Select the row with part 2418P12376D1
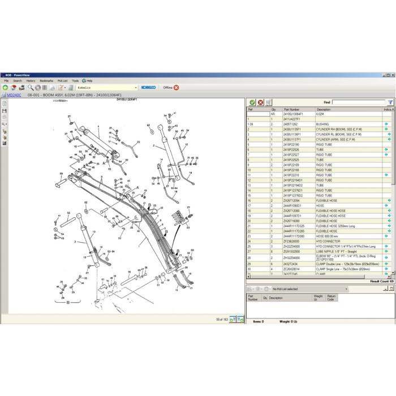Viewport: 396px width, 396px height. click(x=319, y=191)
